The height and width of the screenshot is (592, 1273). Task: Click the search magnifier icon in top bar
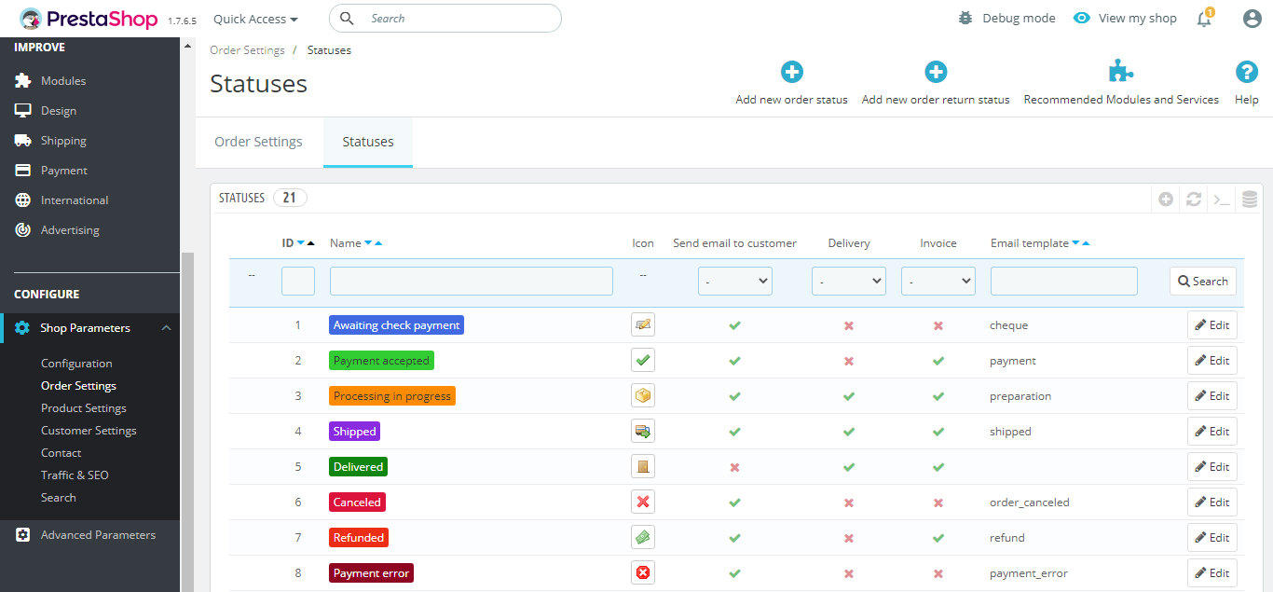click(x=348, y=18)
